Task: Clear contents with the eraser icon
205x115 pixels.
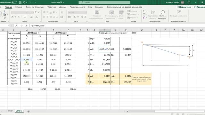Action: click(144, 18)
